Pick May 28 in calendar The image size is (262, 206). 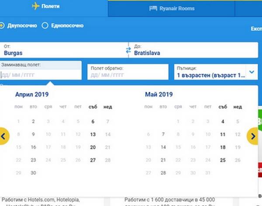pos(163,173)
